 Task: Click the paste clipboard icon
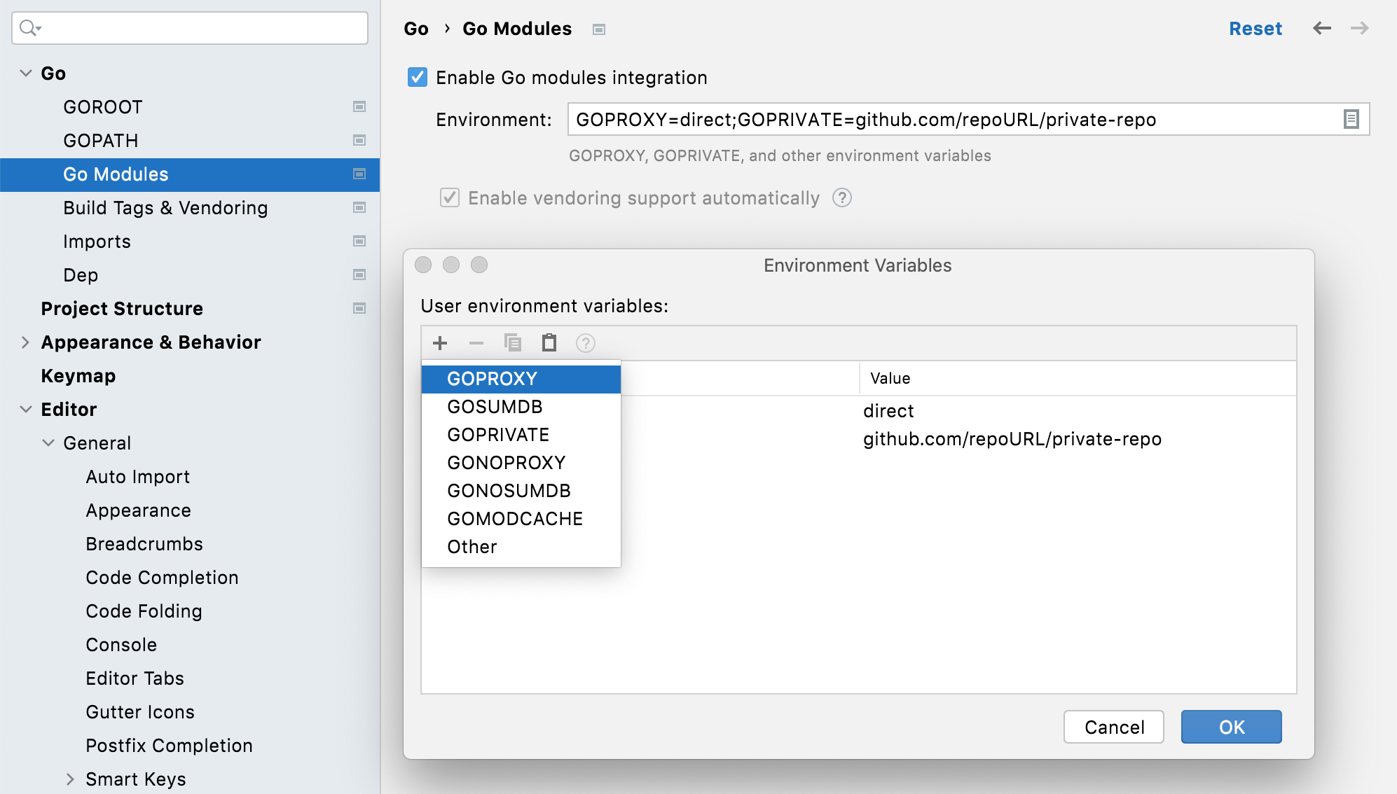(549, 343)
